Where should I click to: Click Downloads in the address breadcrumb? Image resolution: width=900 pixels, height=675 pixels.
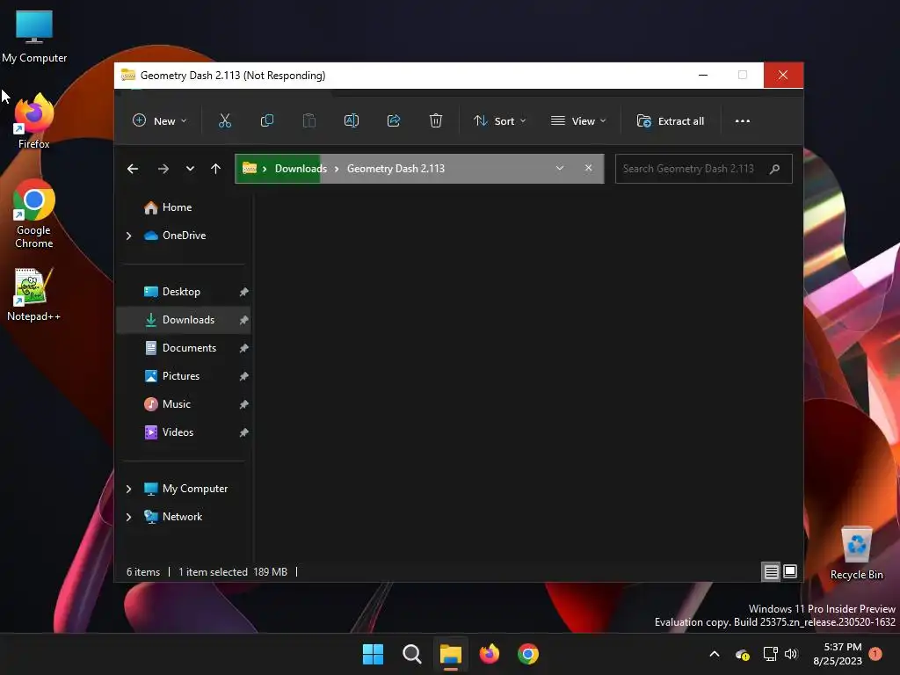click(301, 169)
